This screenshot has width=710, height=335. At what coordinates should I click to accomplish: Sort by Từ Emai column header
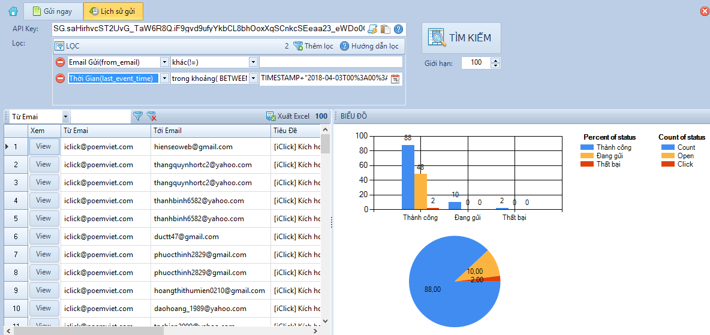tap(106, 131)
